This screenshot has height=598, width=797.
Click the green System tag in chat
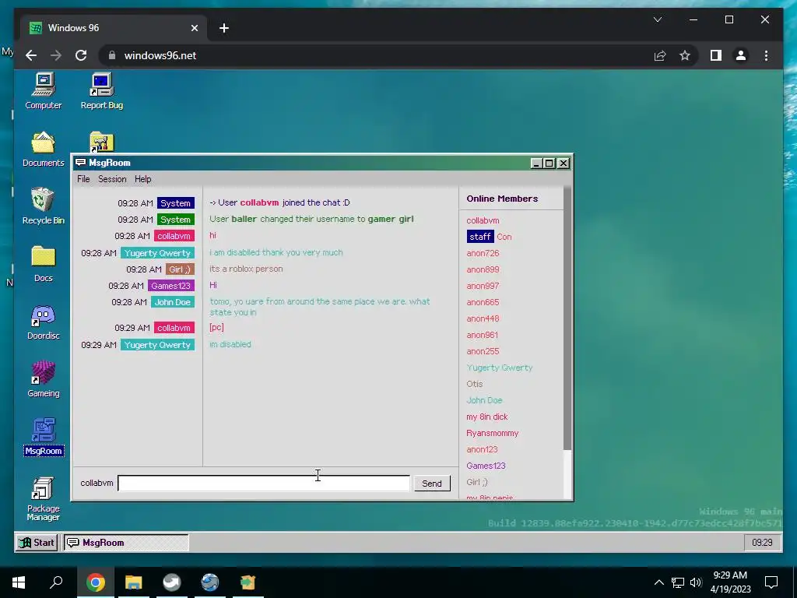coord(175,220)
